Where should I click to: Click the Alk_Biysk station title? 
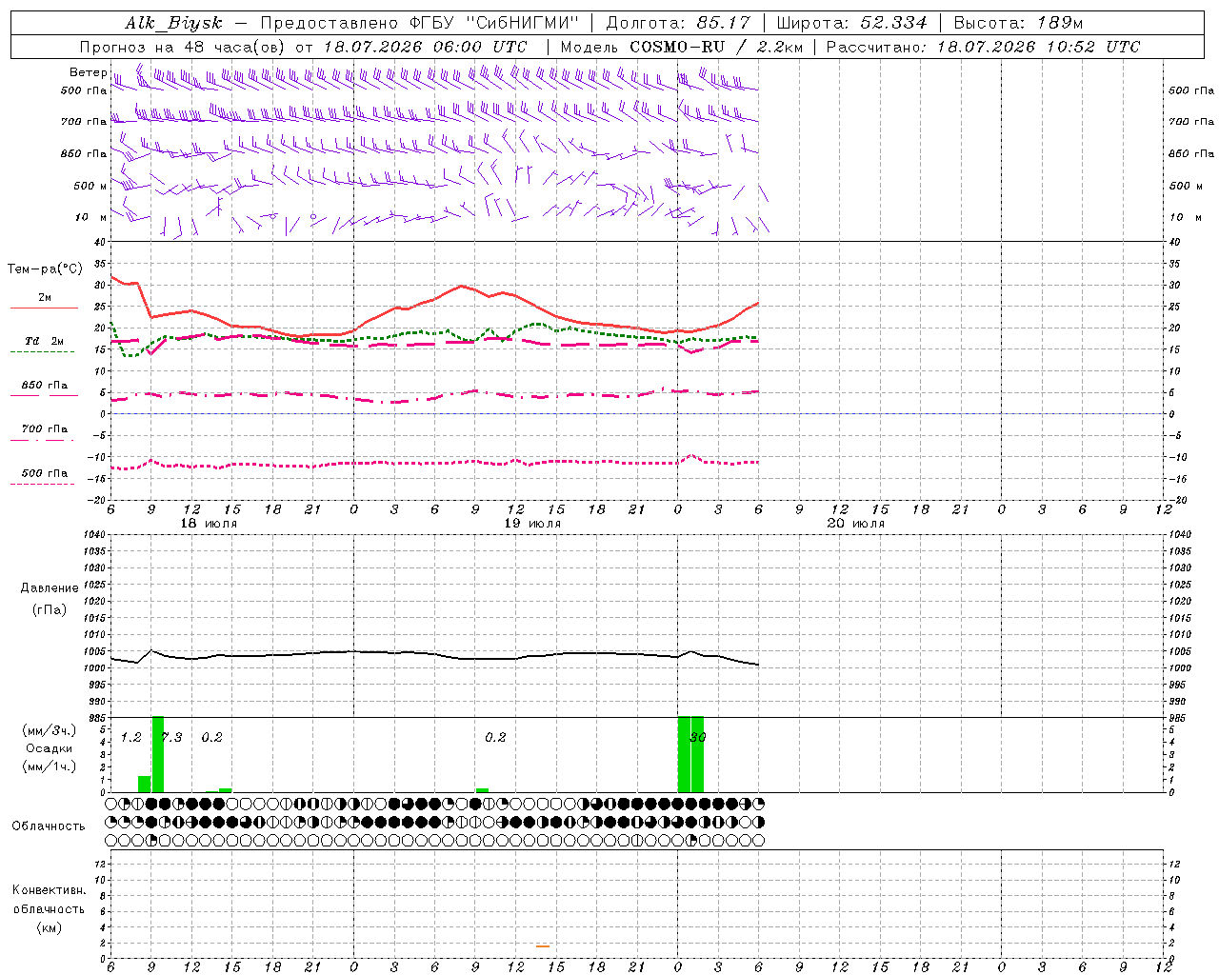(x=173, y=23)
